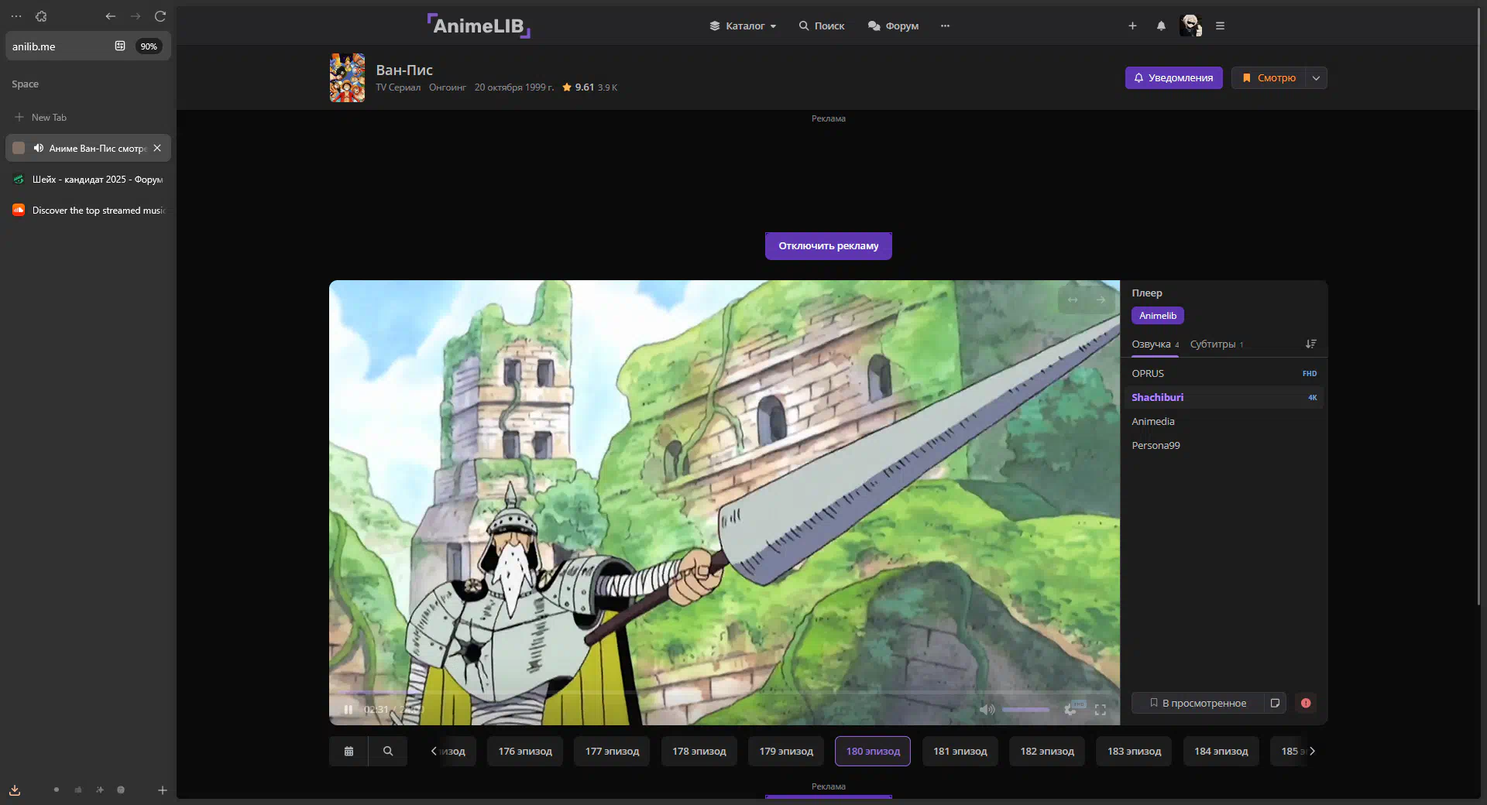Select Animedia voiceover team

pyautogui.click(x=1224, y=421)
